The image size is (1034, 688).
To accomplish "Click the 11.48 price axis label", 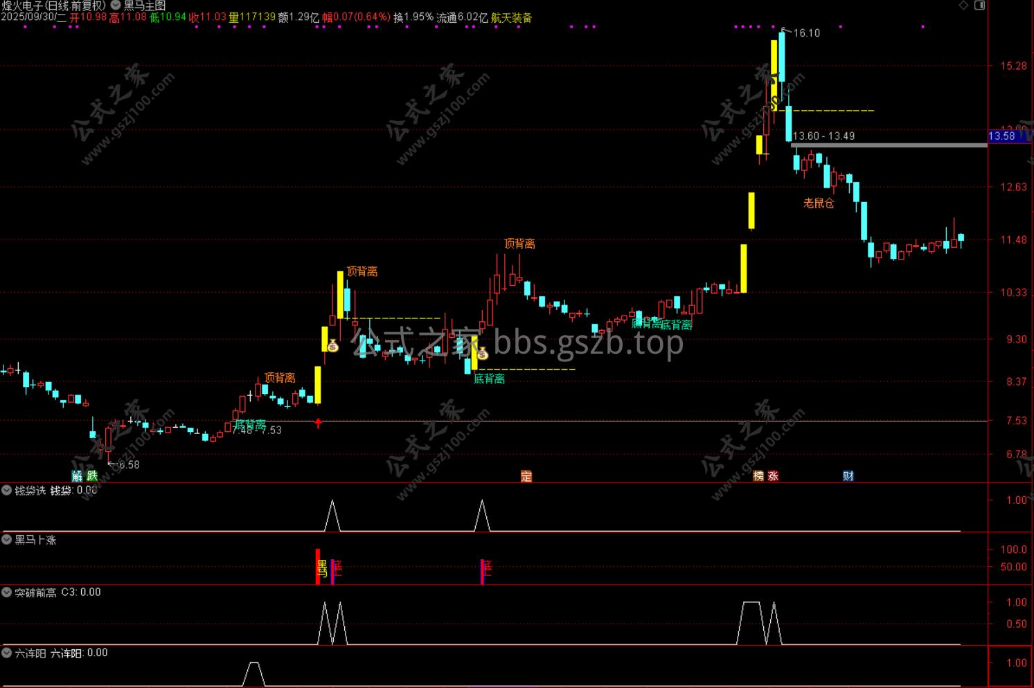I will click(1013, 239).
